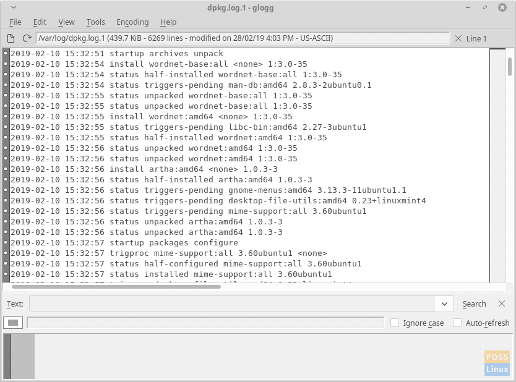The height and width of the screenshot is (382, 516).
Task: Close the search panel with the X icon
Action: [502, 303]
